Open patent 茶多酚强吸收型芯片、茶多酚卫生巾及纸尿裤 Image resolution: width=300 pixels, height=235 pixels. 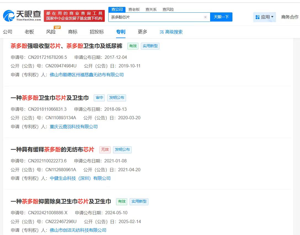pyautogui.click(x=66, y=46)
